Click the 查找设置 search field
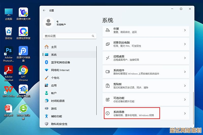Screen dimensions: 203x135 pyautogui.click(x=67, y=36)
